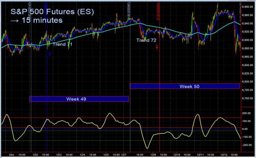The width and height of the screenshot is (256, 158).
Task: Click the 6,940.00 price axis label
Action: (248, 23)
